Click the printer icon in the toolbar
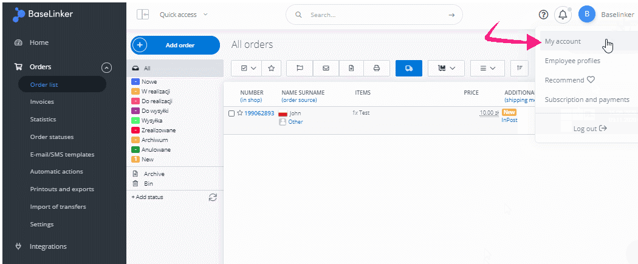Screen dimensions: 638x264 (x=377, y=68)
